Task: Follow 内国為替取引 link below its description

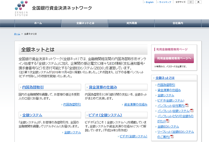Action: pos(72,105)
